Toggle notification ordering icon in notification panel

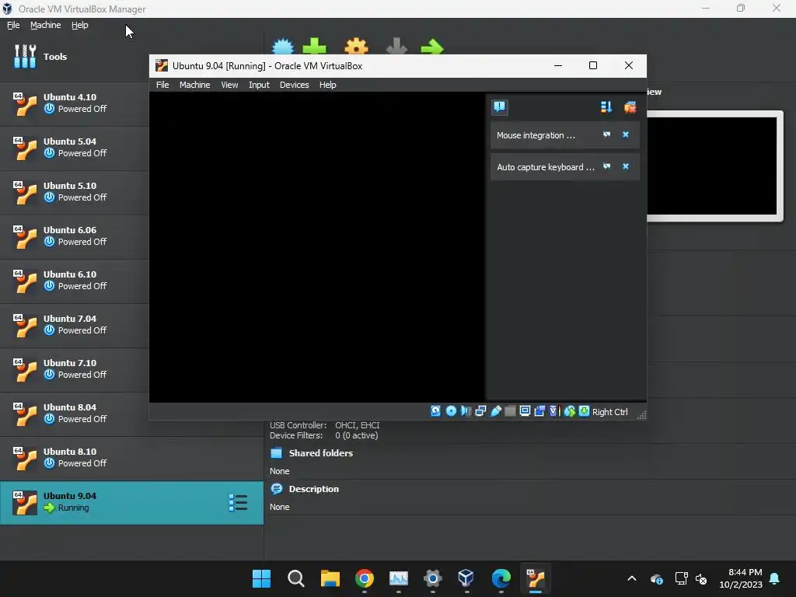point(606,107)
